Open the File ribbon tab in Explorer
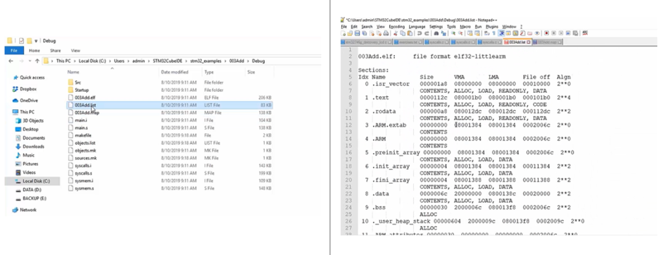Image resolution: width=663 pixels, height=255 pixels. (14, 50)
